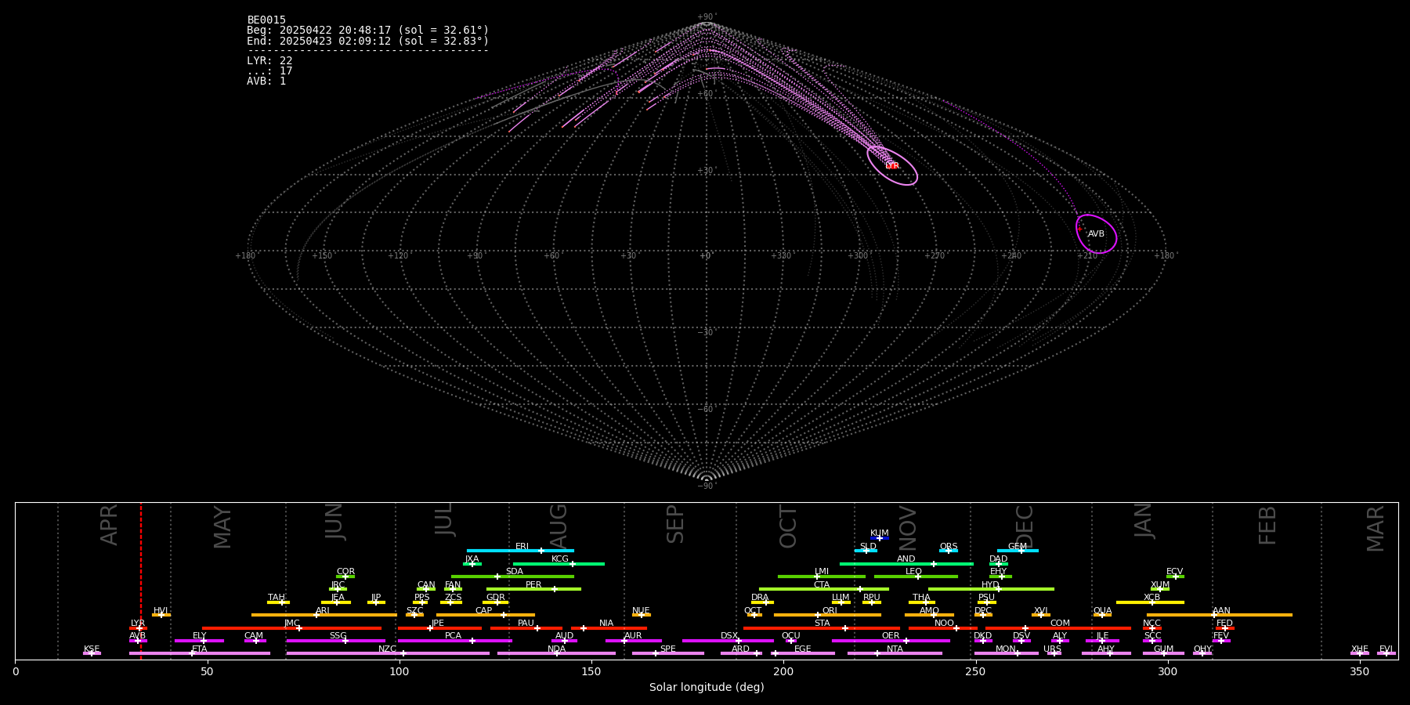Click the STA shower label in timeline
1410x705 pixels.
coord(822,624)
